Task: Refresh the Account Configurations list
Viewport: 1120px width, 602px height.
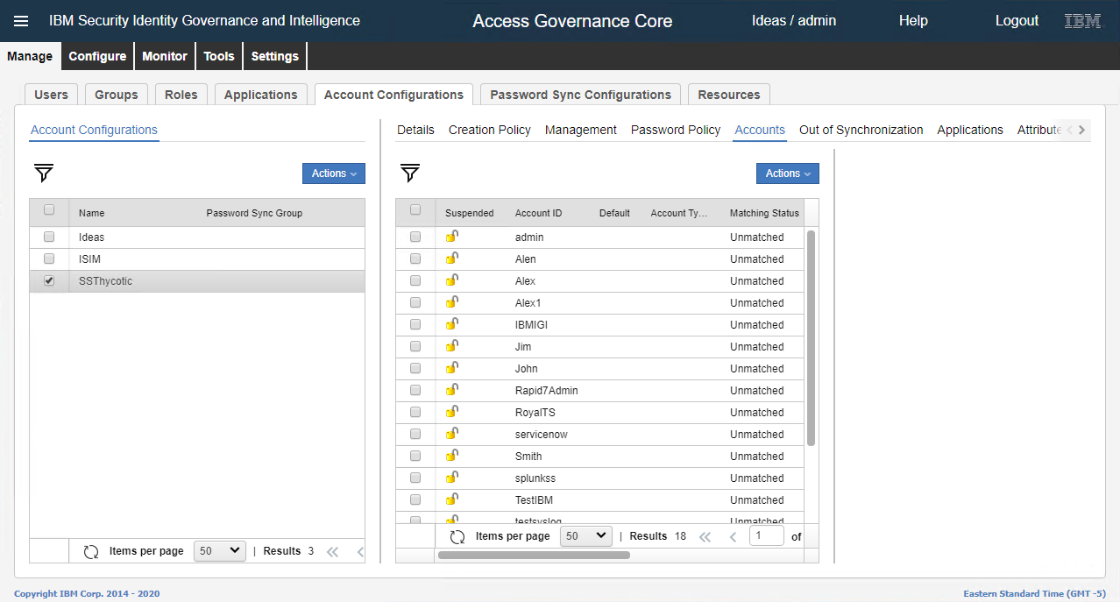Action: (91, 551)
